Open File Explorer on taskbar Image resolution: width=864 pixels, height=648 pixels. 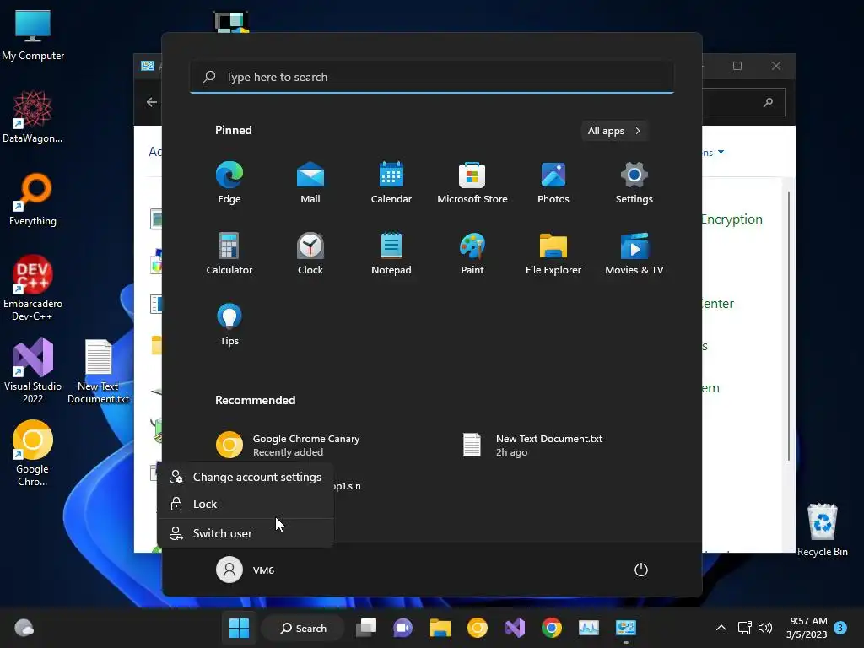[440, 628]
